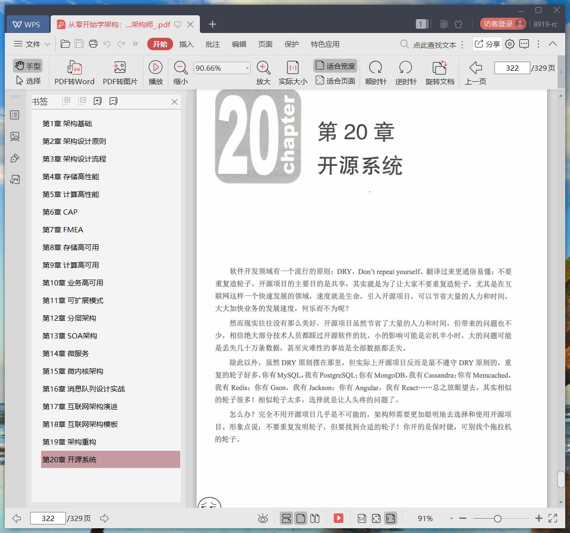Image resolution: width=570 pixels, height=533 pixels.
Task: Switch to two-page view
Action: 315,519
